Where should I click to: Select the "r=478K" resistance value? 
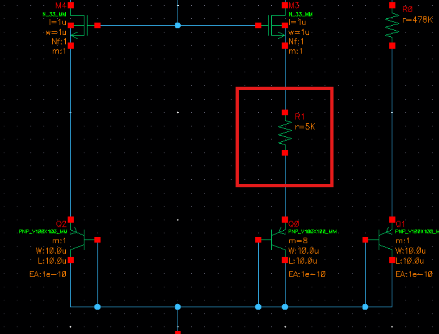[417, 20]
